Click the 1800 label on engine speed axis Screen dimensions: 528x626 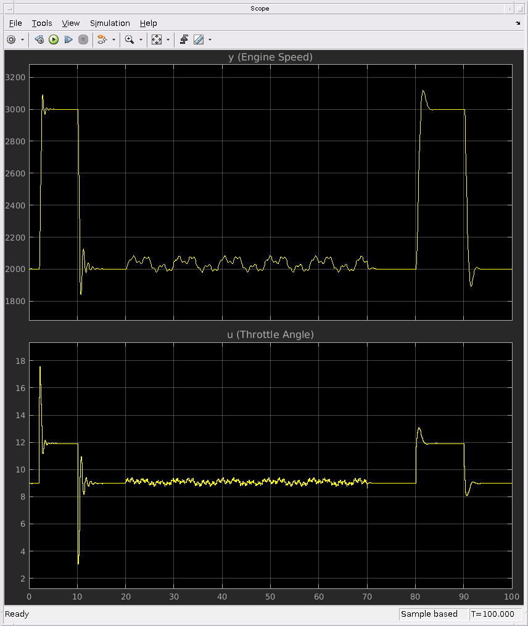click(15, 302)
